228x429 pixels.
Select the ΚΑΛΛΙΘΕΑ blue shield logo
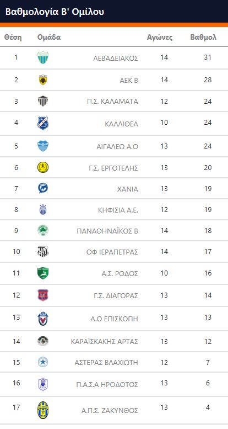pyautogui.click(x=43, y=123)
